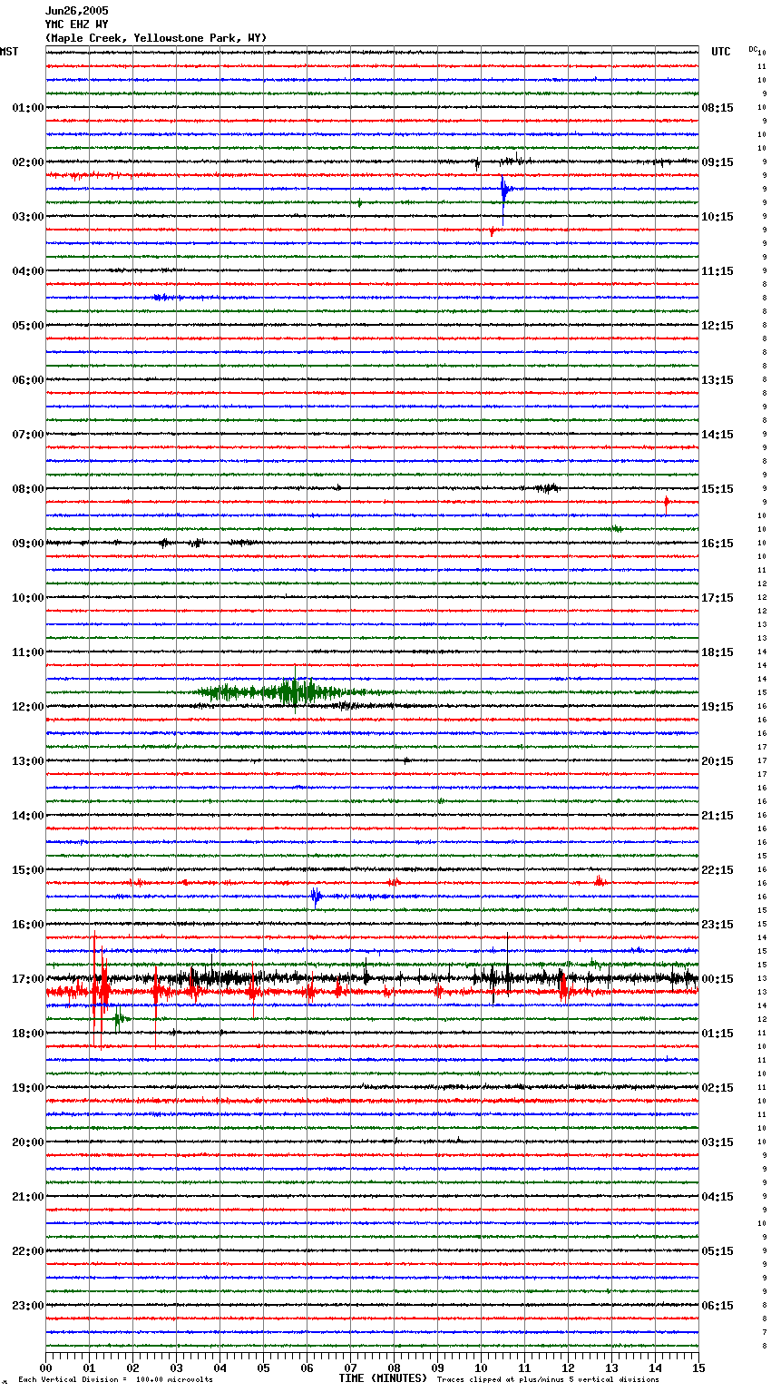Click the UTC time zone header
771x1392 pixels.
point(721,52)
